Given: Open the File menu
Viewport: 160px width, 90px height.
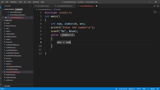Looking at the screenshot, I should click(2, 2).
